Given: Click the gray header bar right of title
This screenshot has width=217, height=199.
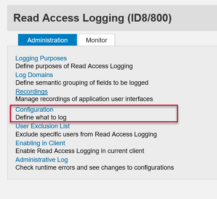Looking at the screenshot, I should click(x=195, y=18).
